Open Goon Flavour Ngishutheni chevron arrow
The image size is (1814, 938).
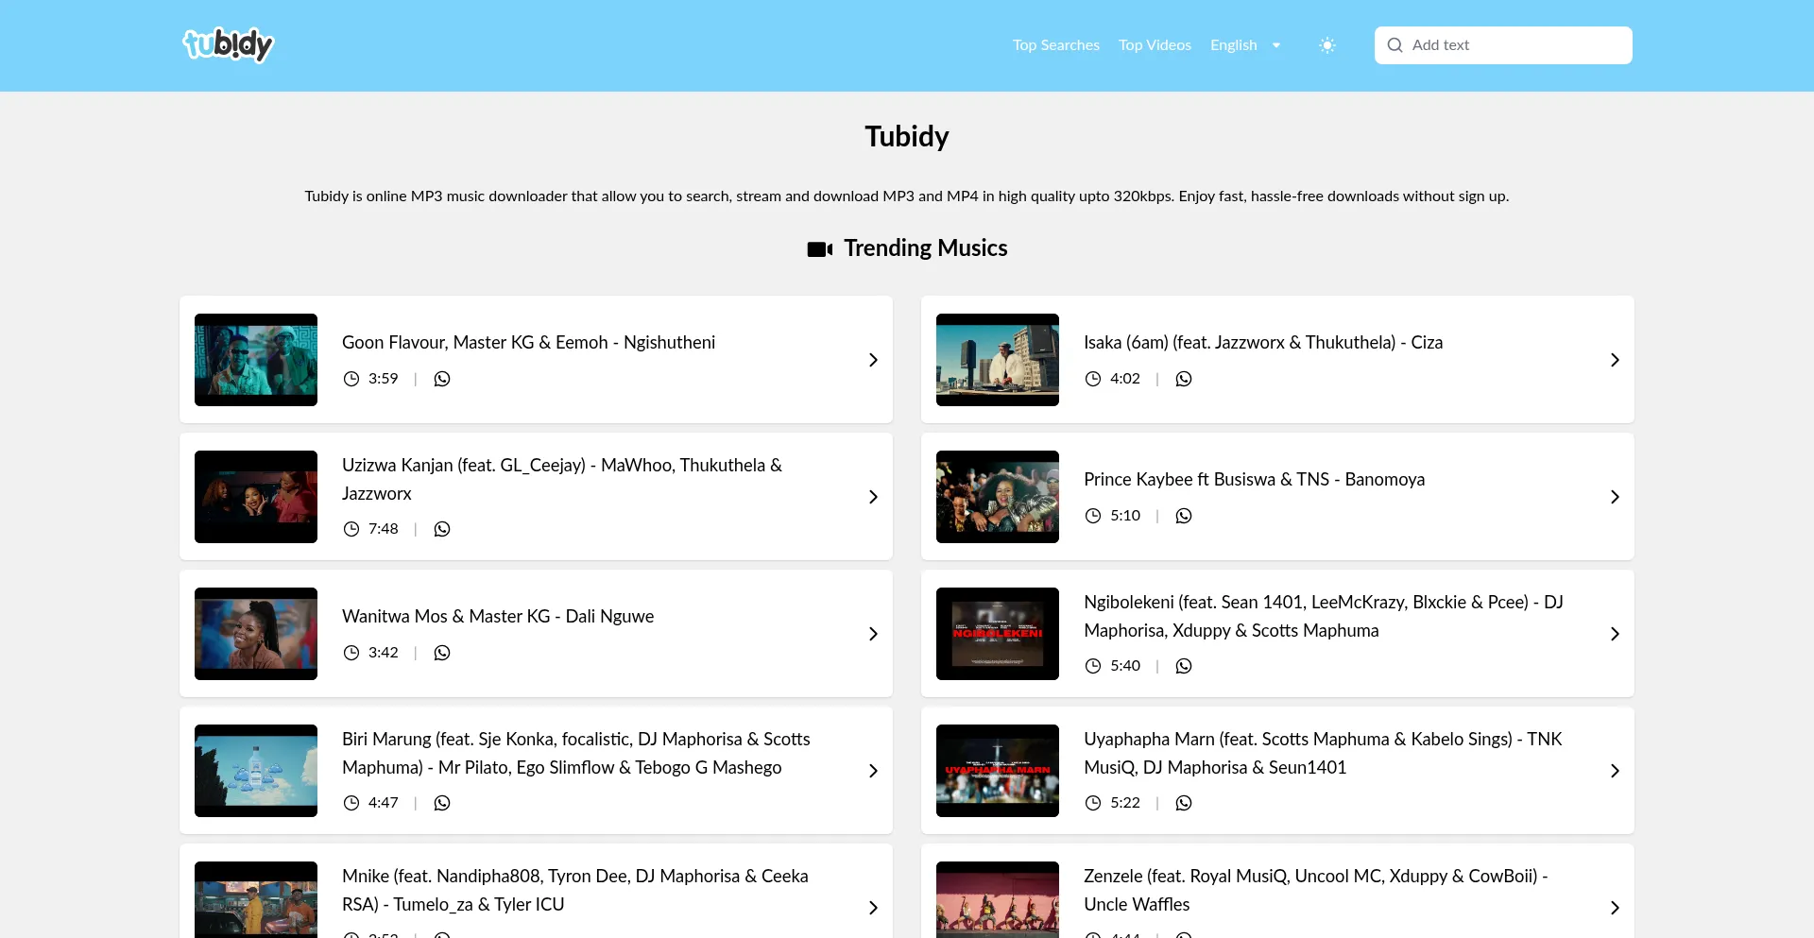(873, 360)
